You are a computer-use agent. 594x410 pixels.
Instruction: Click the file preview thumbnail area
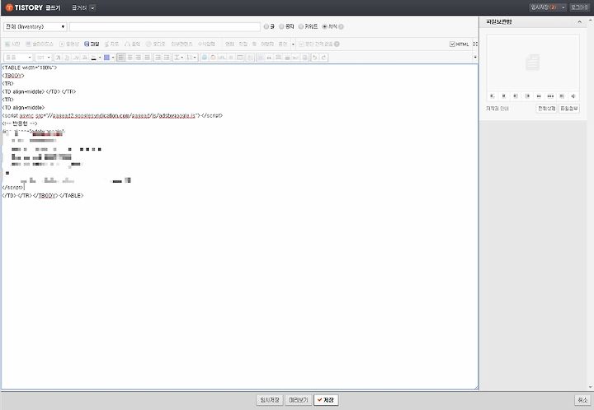coord(533,63)
